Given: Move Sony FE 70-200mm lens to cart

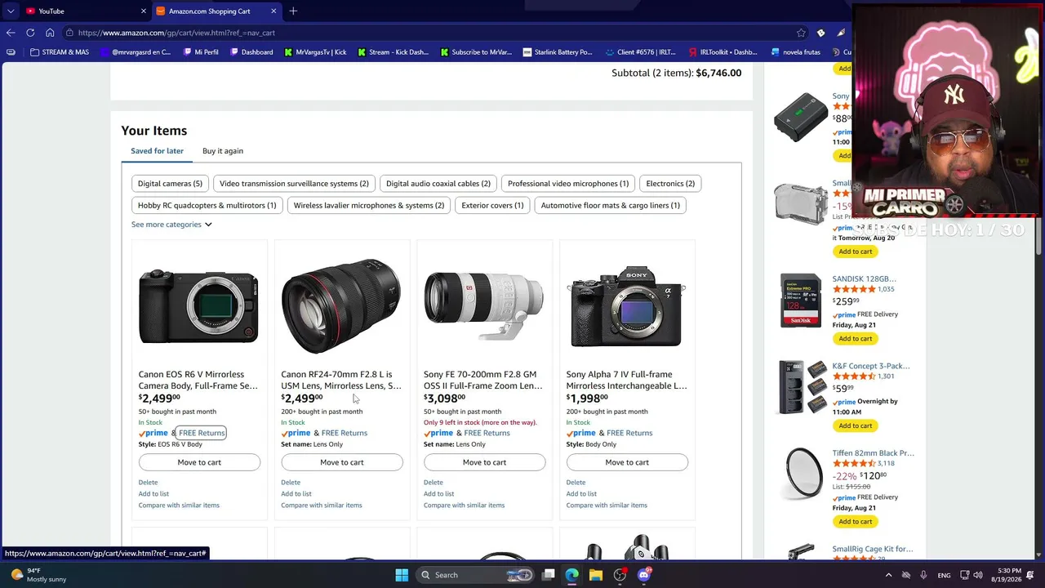Looking at the screenshot, I should click(485, 462).
